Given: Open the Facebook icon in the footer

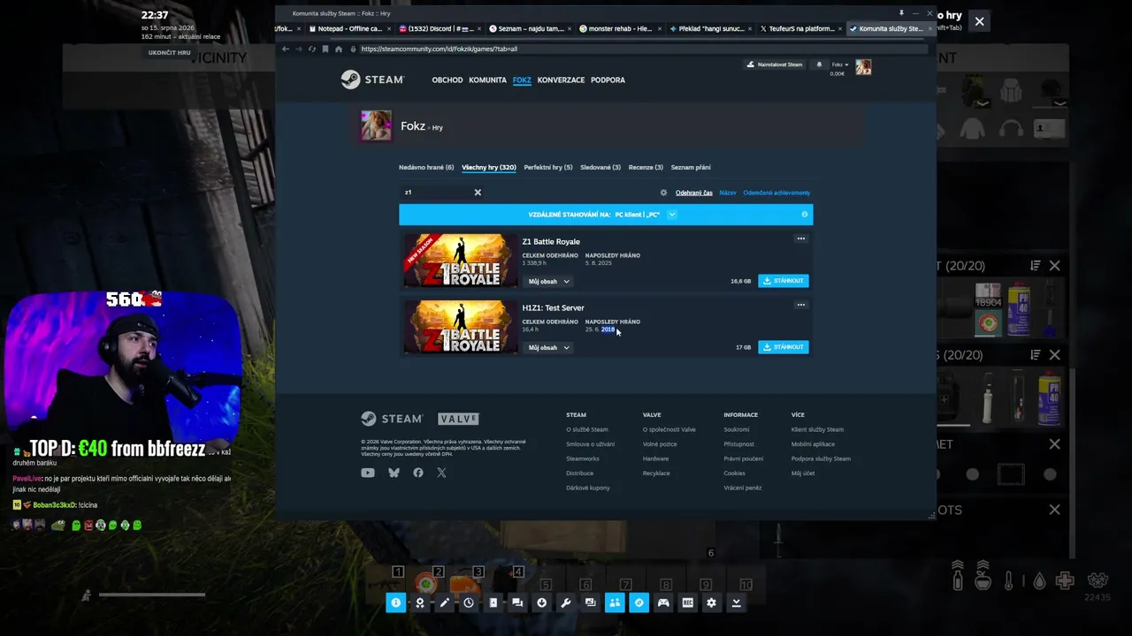Looking at the screenshot, I should click(x=418, y=473).
